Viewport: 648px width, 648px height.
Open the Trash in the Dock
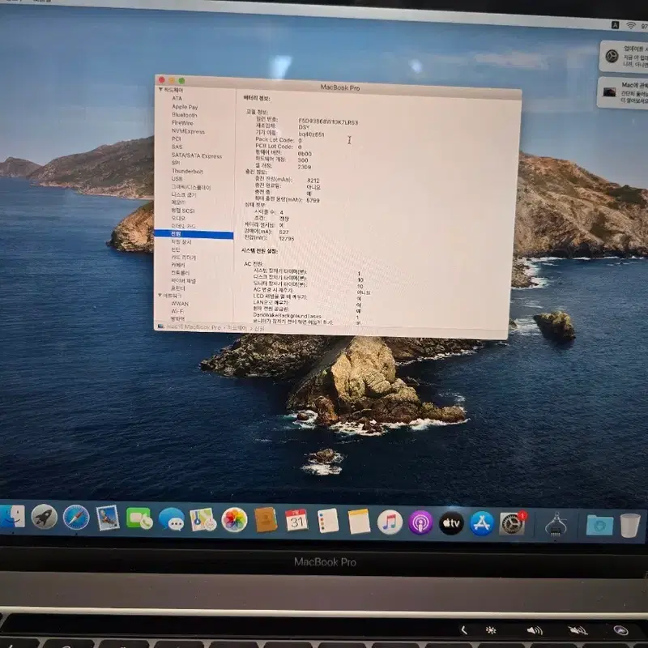click(x=630, y=525)
